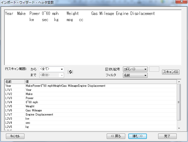Click 'mpg' in the preview pane
Viewport: 188px width, 142px height.
[70, 20]
